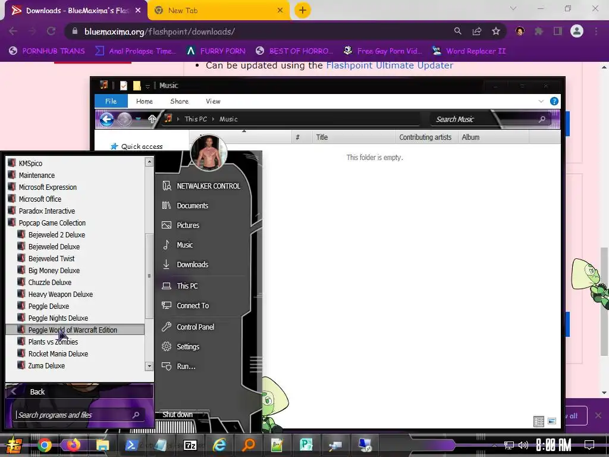Click the Search Music box
Screen dimensions: 609x457
(491, 119)
